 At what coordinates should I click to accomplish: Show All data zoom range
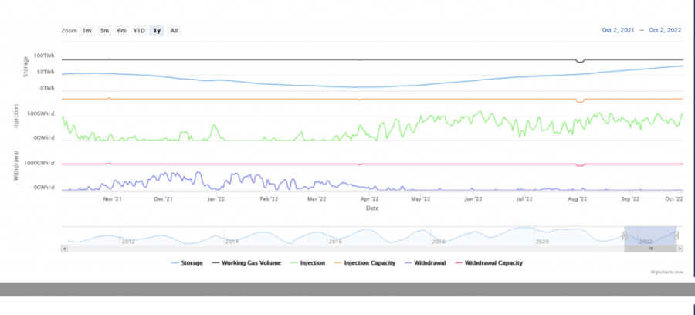click(174, 31)
